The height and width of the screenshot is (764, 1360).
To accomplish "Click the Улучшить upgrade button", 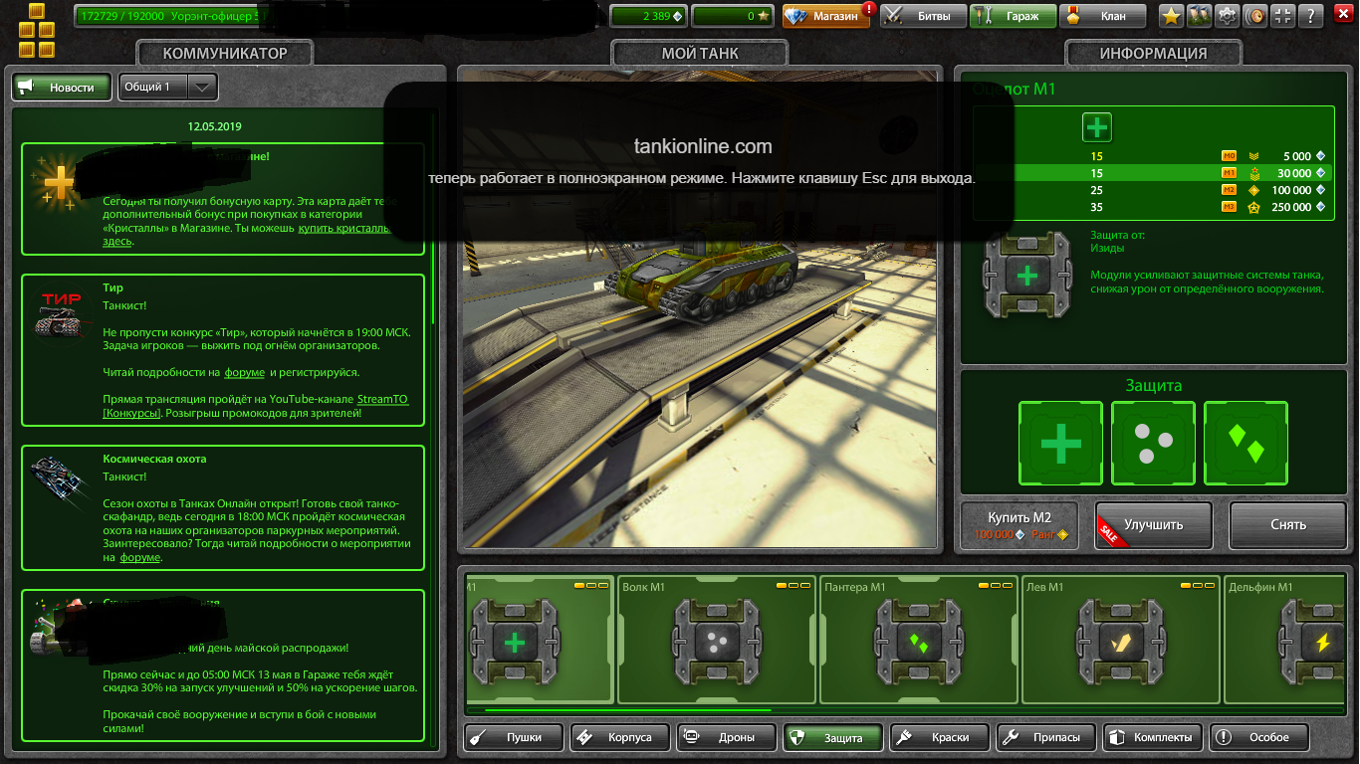I will [1153, 525].
